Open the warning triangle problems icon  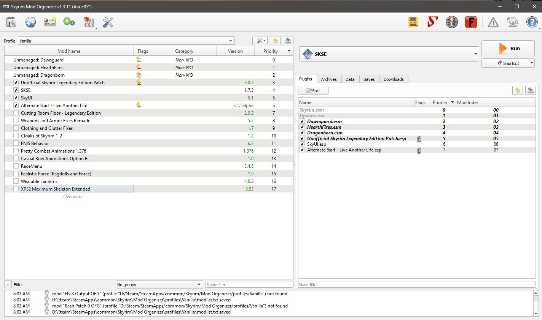coord(493,22)
